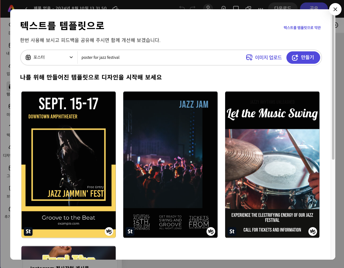Click the St badge on Jazz Jammin' Fest template
The height and width of the screenshot is (268, 344).
coord(28,231)
